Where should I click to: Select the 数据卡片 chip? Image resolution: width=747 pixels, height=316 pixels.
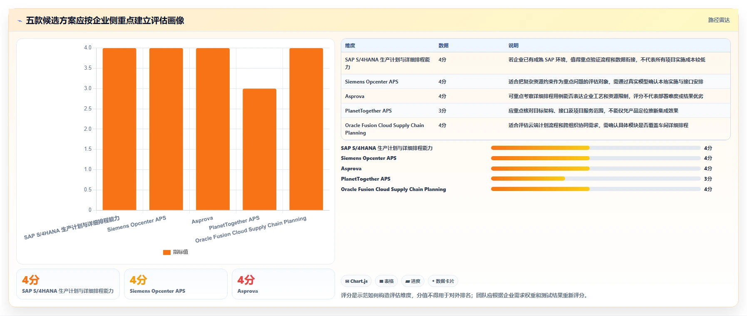coord(443,281)
